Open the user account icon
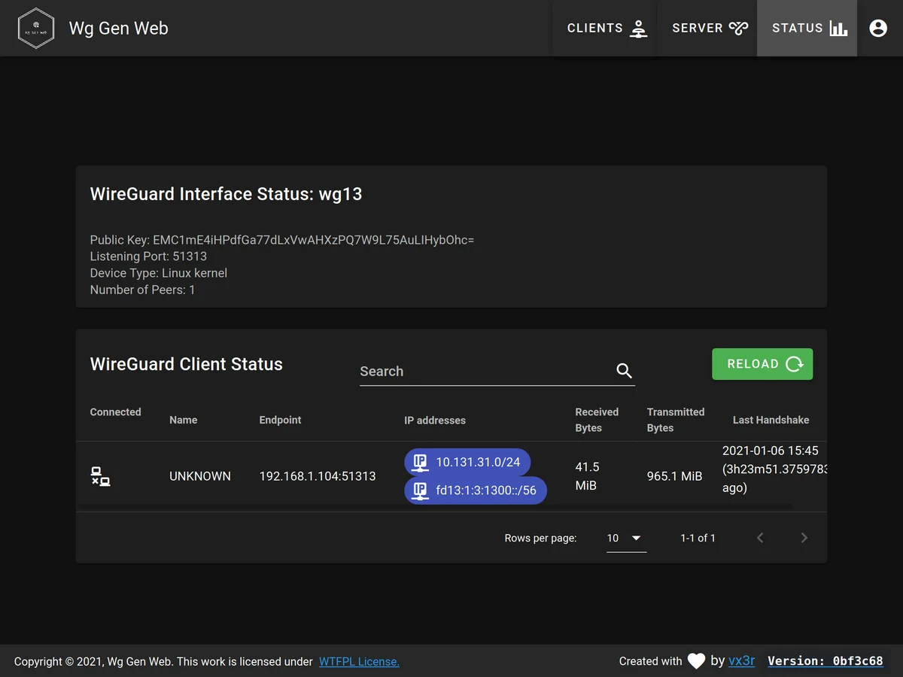The height and width of the screenshot is (677, 903). click(878, 29)
